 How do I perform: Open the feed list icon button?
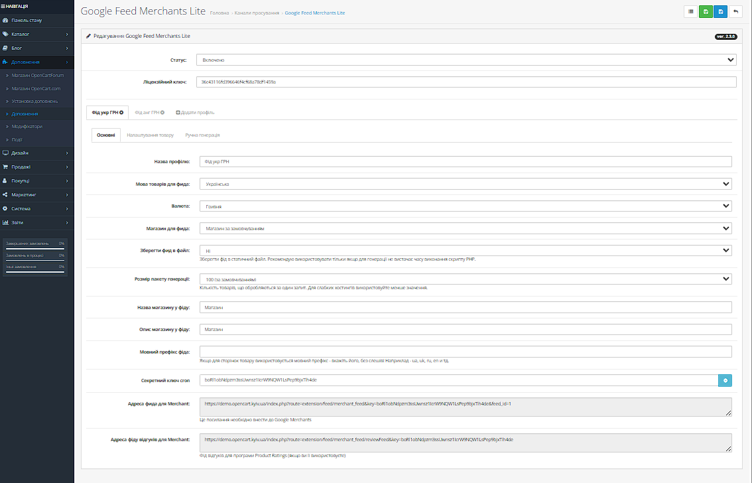(690, 11)
